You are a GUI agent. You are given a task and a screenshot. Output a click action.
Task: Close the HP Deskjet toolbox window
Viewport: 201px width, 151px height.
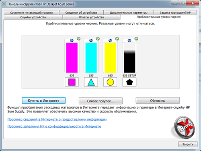pos(193,3)
